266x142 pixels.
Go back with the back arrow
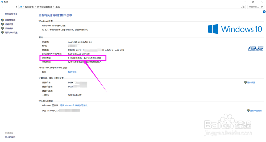(3, 7)
